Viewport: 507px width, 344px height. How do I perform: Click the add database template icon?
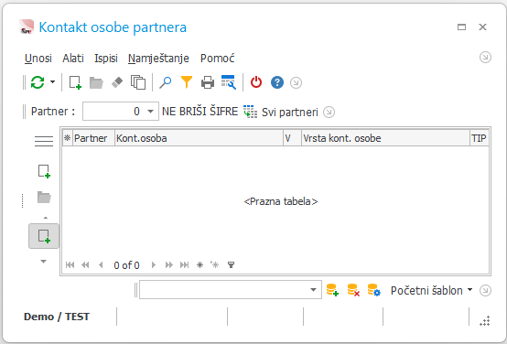click(x=332, y=290)
